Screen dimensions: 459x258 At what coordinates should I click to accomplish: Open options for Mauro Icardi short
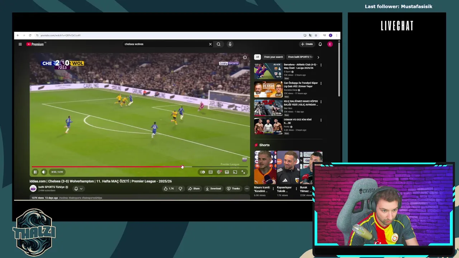point(273,188)
